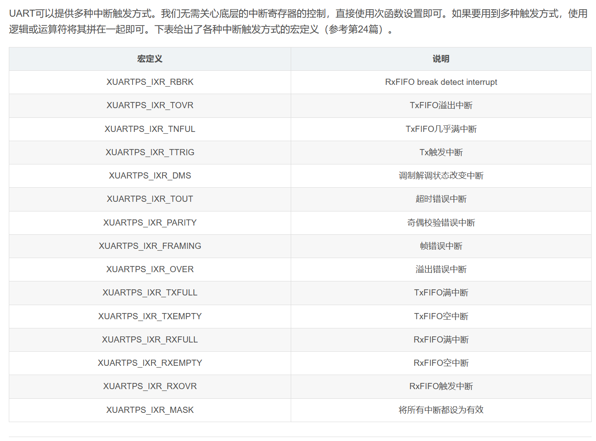Click the 调制解调状态改变中断 description
596x441 pixels.
click(441, 176)
